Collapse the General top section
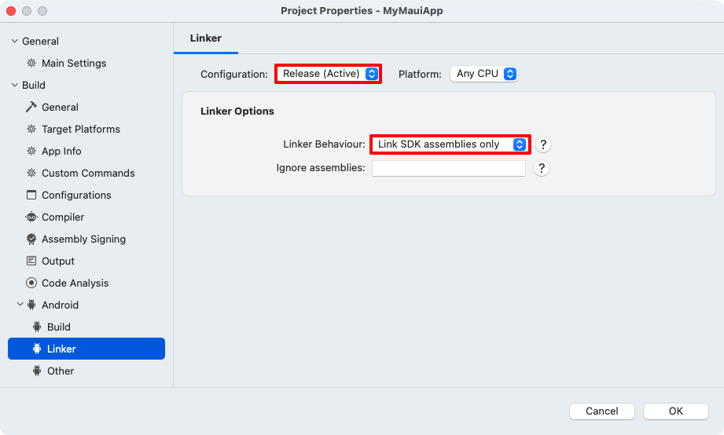 click(x=15, y=41)
